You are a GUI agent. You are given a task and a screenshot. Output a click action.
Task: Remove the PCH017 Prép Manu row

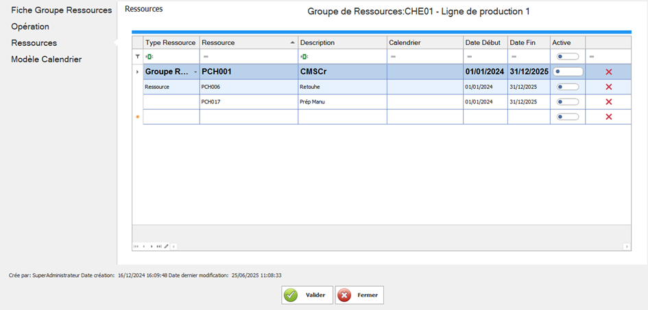(x=608, y=102)
